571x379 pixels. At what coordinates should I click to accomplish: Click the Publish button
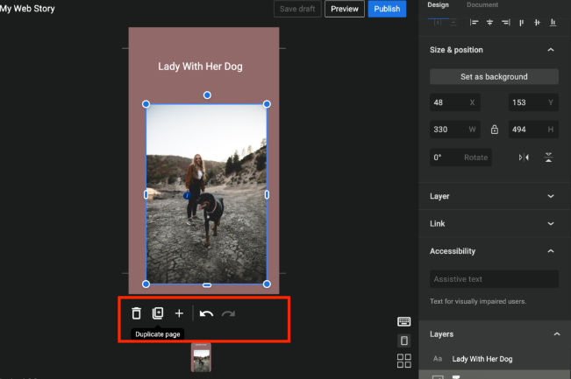(387, 9)
